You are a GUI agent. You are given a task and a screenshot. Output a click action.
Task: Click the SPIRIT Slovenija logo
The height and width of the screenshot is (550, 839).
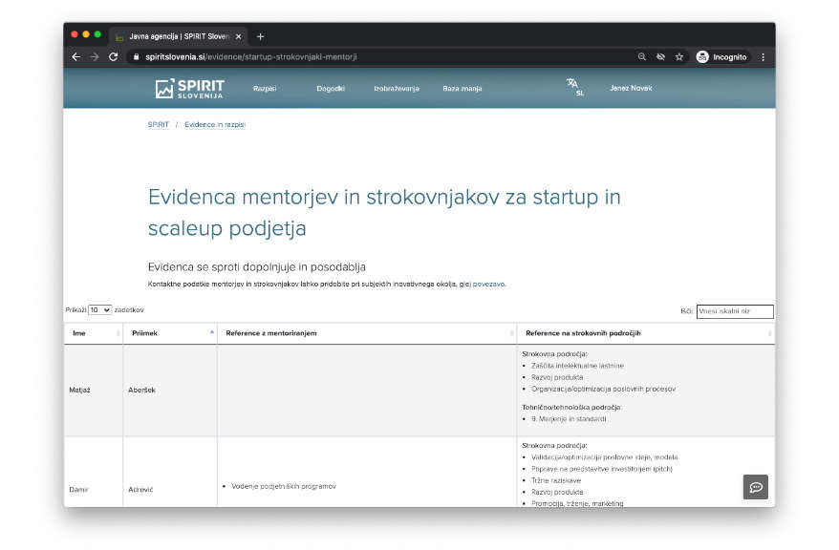(189, 89)
